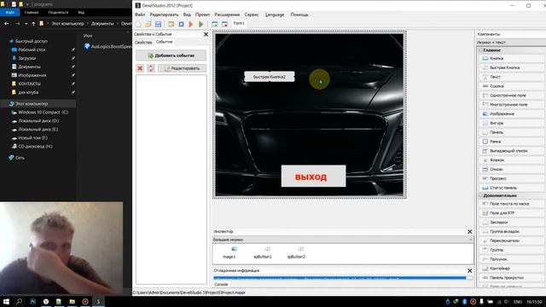Select the Изображение component
546x307 pixels.
coord(512,113)
